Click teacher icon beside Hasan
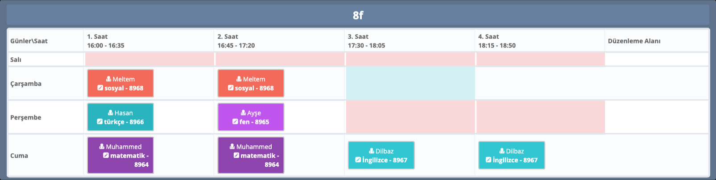This screenshot has width=716, height=180. [x=110, y=113]
